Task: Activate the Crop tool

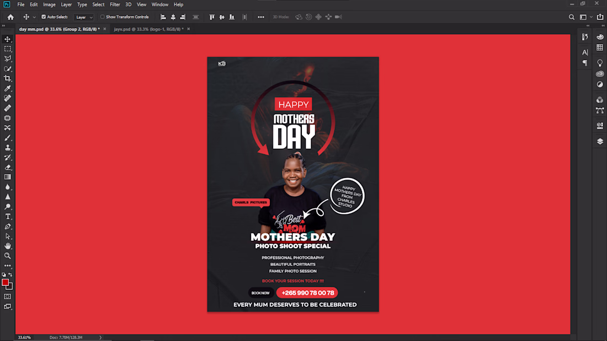Action: click(7, 78)
